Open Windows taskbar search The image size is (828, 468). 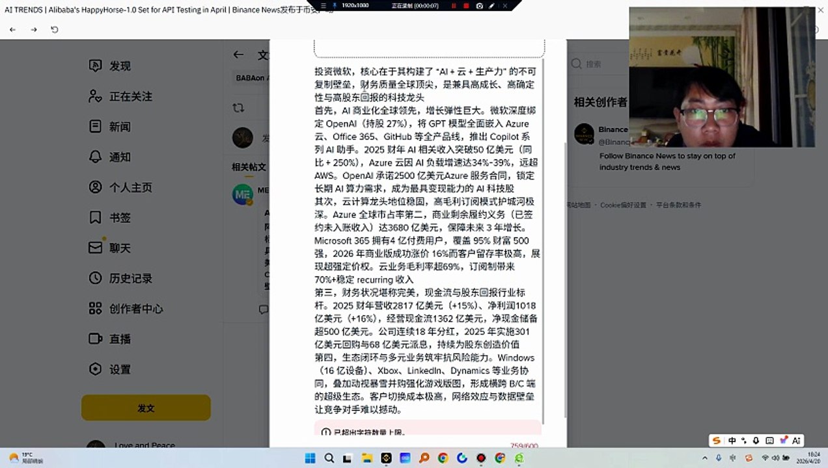tap(329, 458)
